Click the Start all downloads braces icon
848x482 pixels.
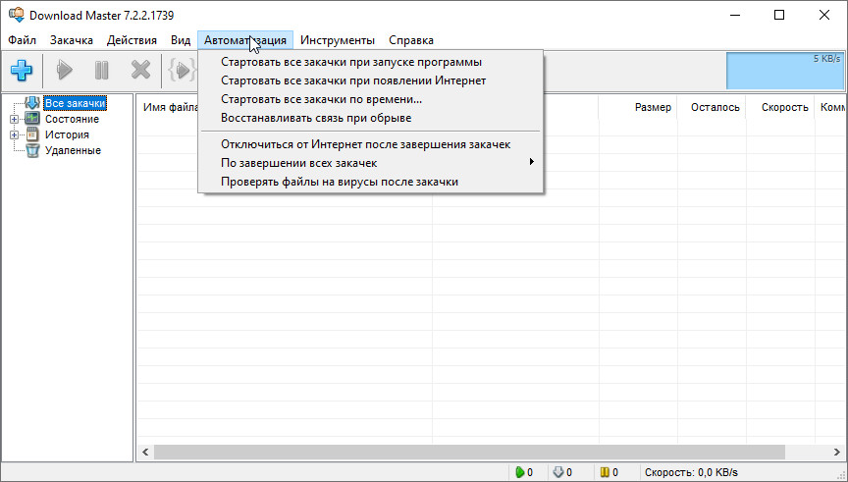point(183,70)
